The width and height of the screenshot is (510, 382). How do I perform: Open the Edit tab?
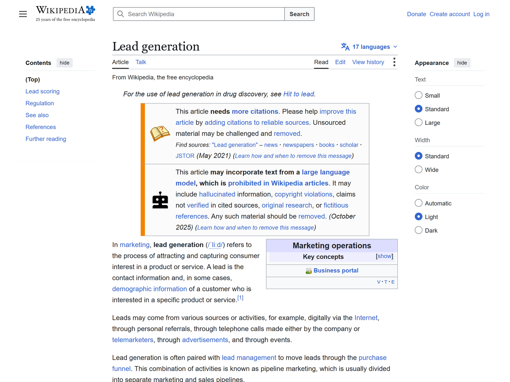point(340,62)
